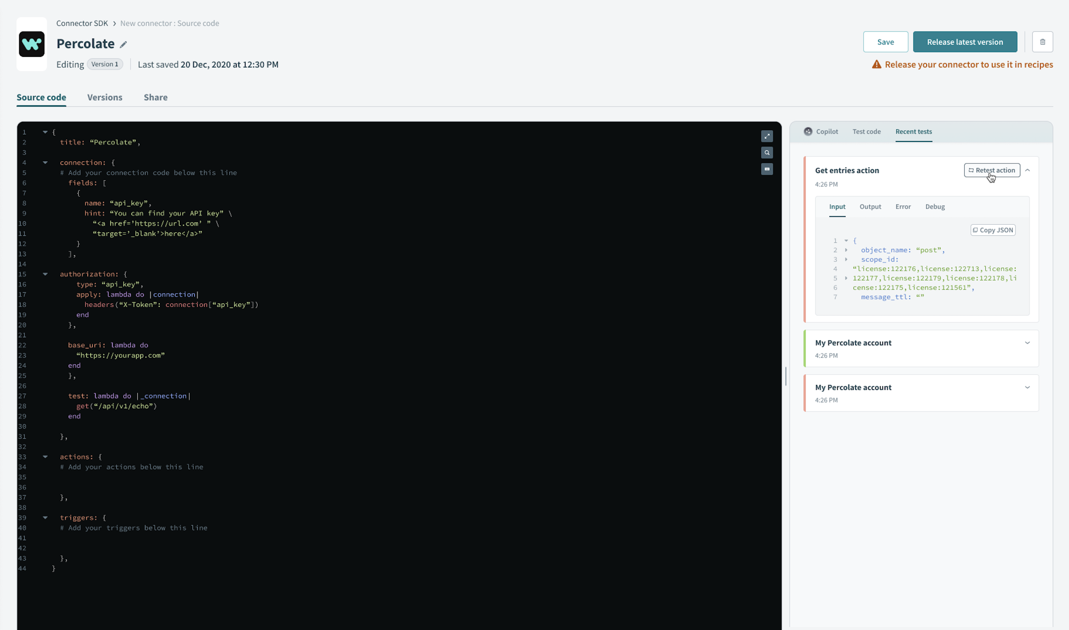Expand the first My Percolate account test
1069x630 pixels.
coord(1027,343)
